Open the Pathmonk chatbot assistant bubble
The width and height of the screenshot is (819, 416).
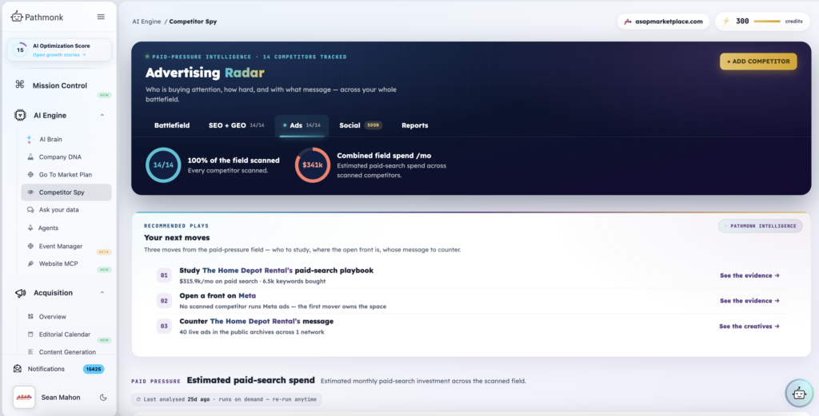coord(799,393)
